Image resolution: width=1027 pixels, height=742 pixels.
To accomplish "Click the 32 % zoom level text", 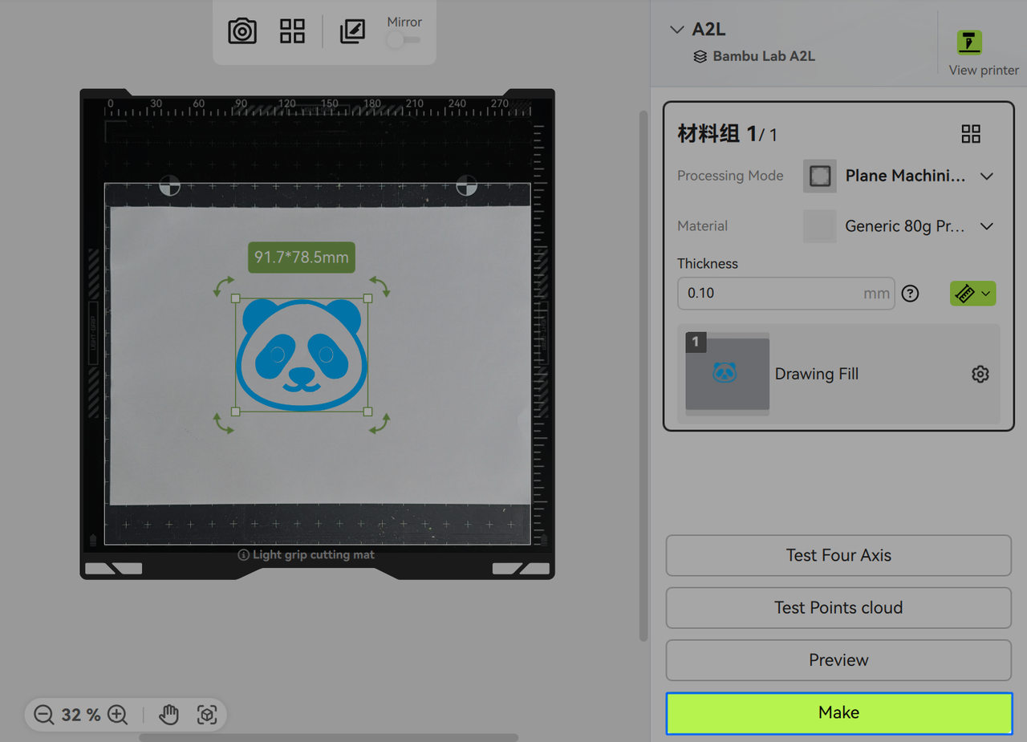I will tap(81, 715).
